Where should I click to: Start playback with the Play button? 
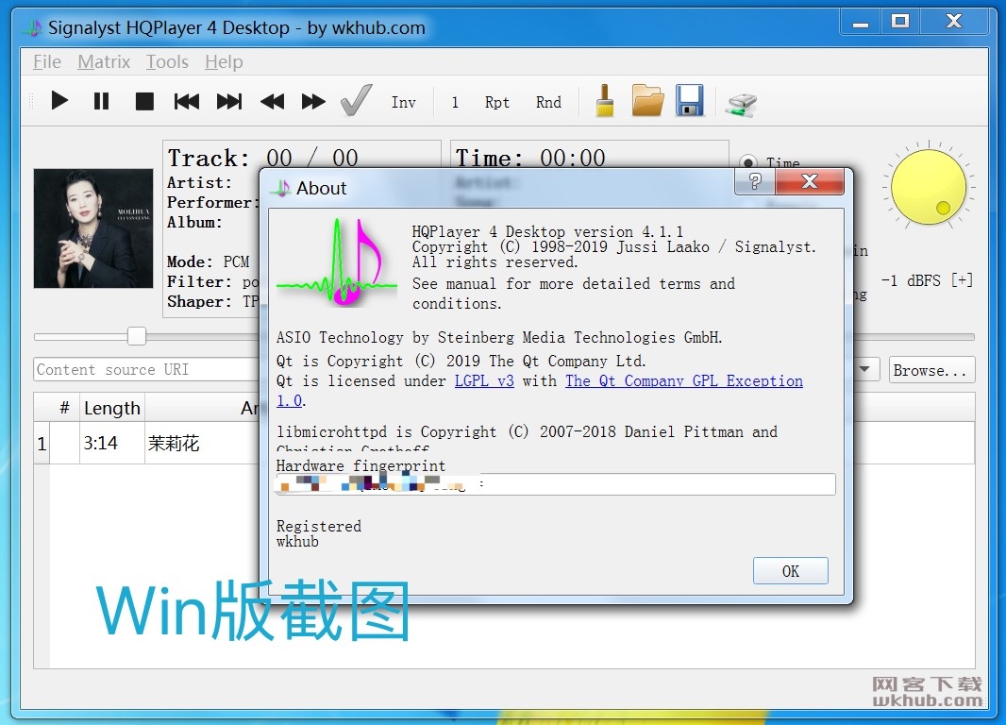point(59,101)
